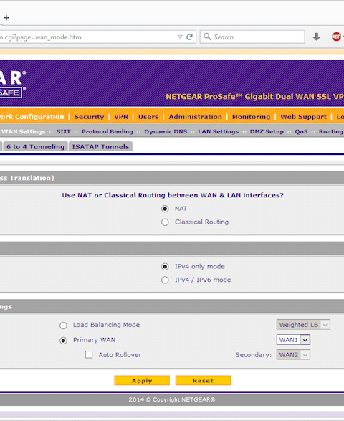Switch to ISATAP Tunnels tab
This screenshot has width=344, height=421.
point(100,146)
